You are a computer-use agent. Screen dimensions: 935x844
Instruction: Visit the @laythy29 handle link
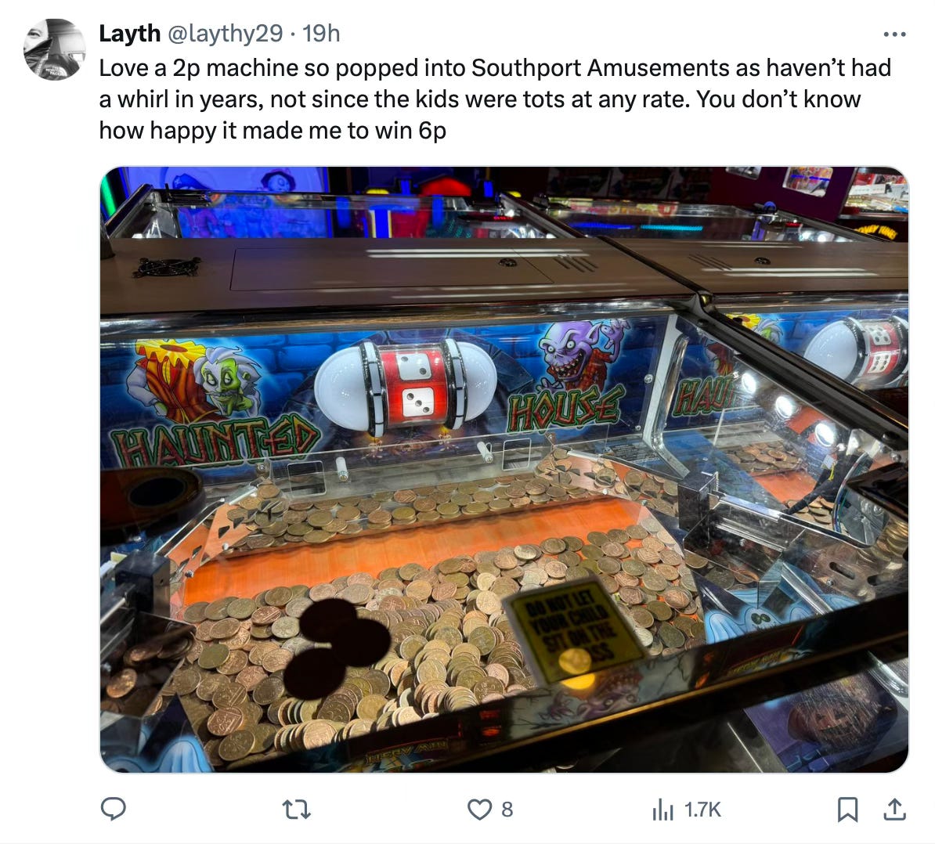(x=226, y=34)
